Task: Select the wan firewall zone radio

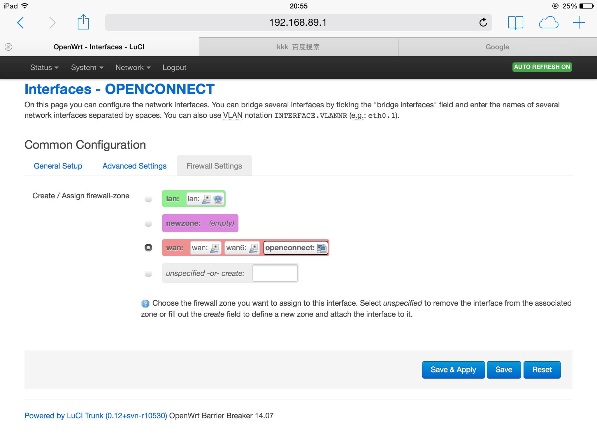Action: click(x=148, y=248)
